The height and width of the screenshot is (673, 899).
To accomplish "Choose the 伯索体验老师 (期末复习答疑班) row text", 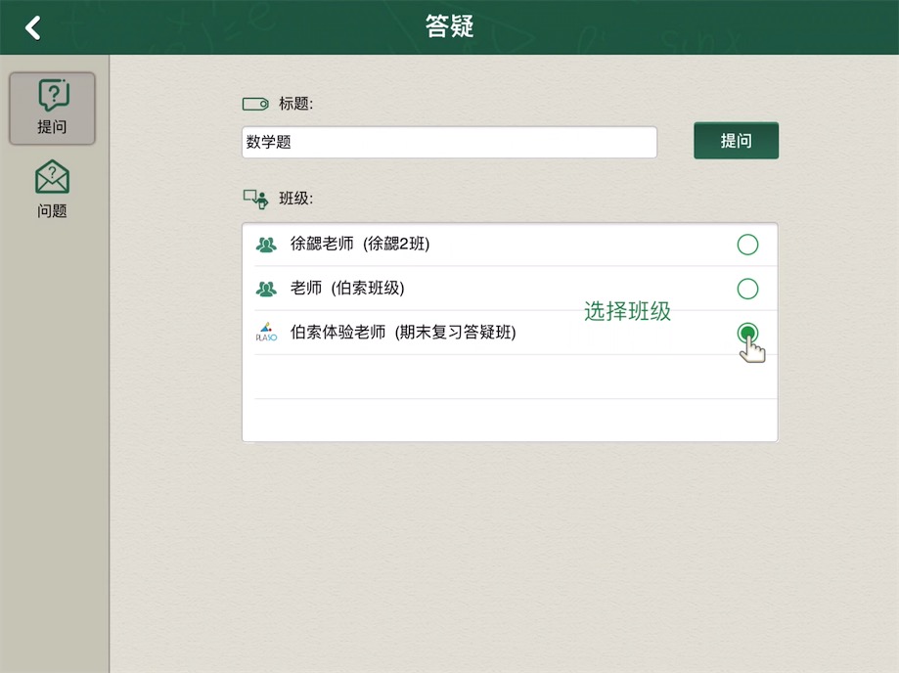I will tap(403, 333).
